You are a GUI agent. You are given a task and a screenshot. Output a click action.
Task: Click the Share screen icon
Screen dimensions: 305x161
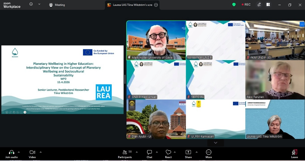(188, 152)
